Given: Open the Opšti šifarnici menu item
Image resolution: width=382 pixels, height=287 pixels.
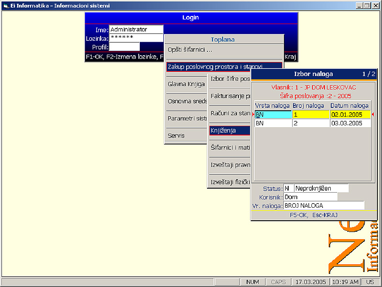Looking at the screenshot, I should 190,50.
